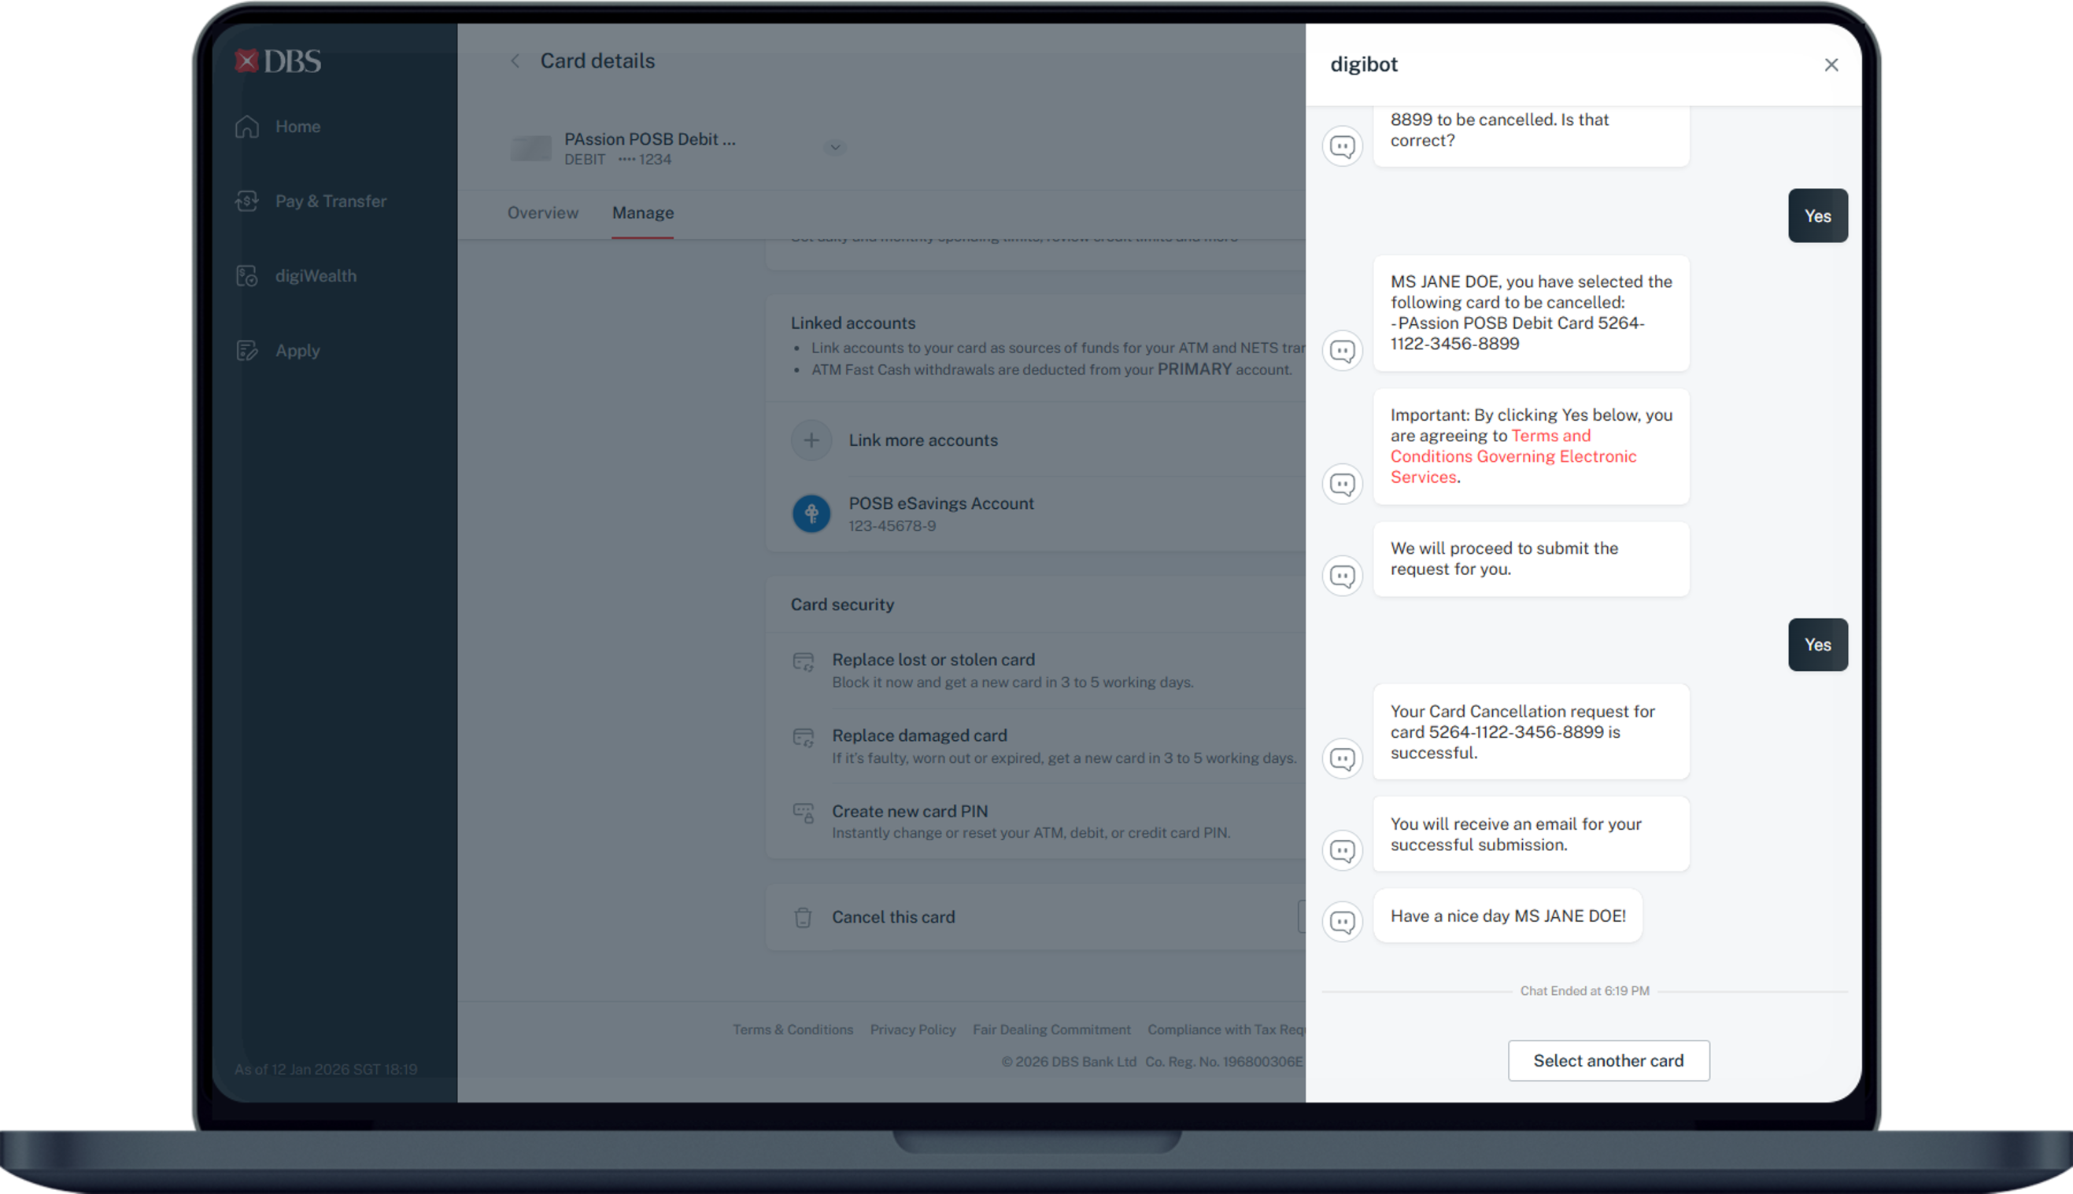Select the Manage tab
The height and width of the screenshot is (1194, 2073).
tap(642, 213)
